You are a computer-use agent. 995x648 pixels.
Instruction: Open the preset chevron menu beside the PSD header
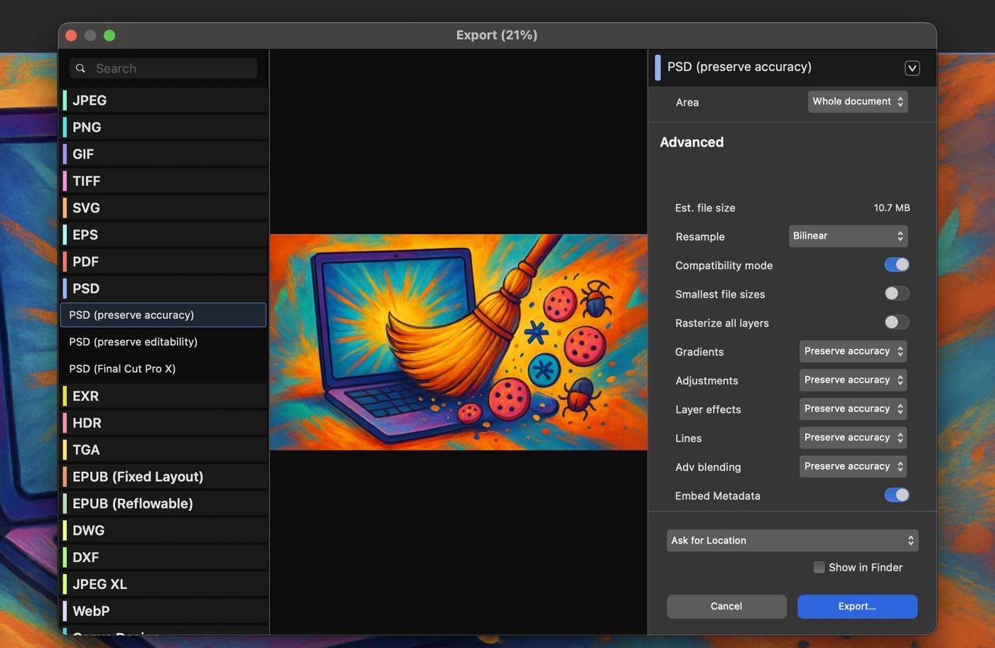click(x=913, y=67)
